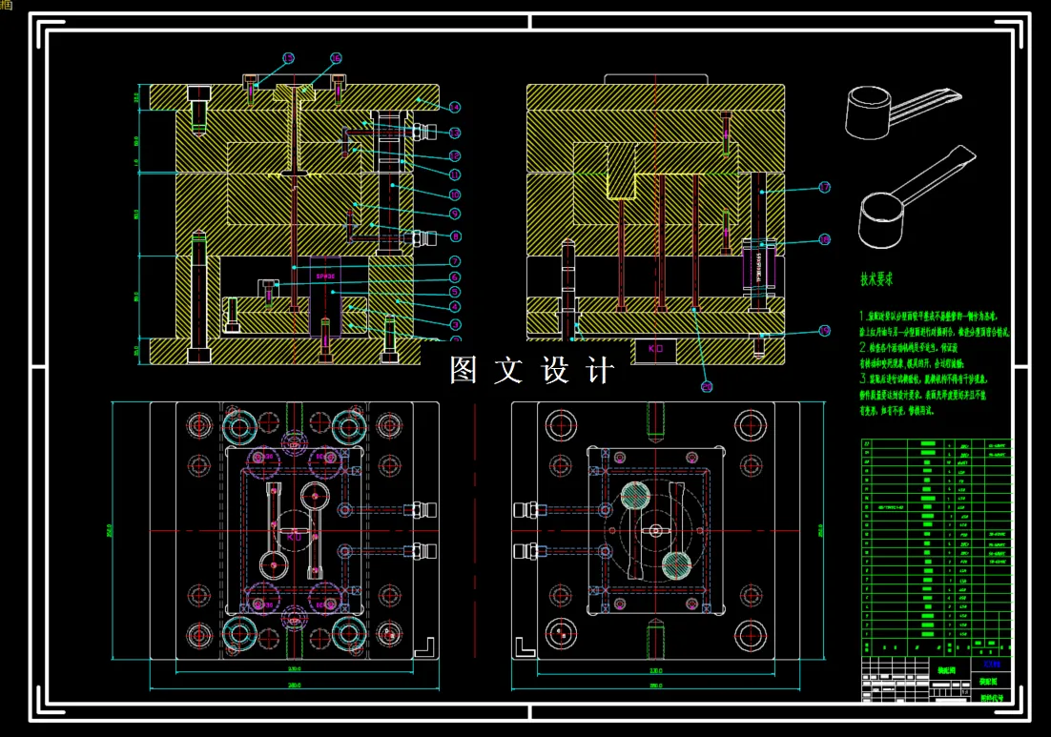This screenshot has width=1051, height=737.
Task: Select part balloon number 12
Action: pos(455,155)
